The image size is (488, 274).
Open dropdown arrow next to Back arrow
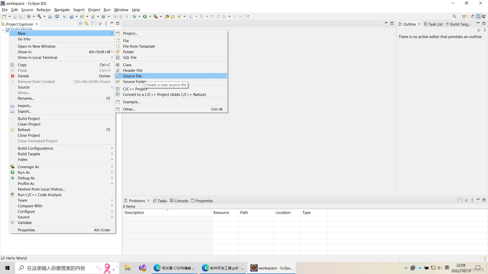click(x=229, y=16)
